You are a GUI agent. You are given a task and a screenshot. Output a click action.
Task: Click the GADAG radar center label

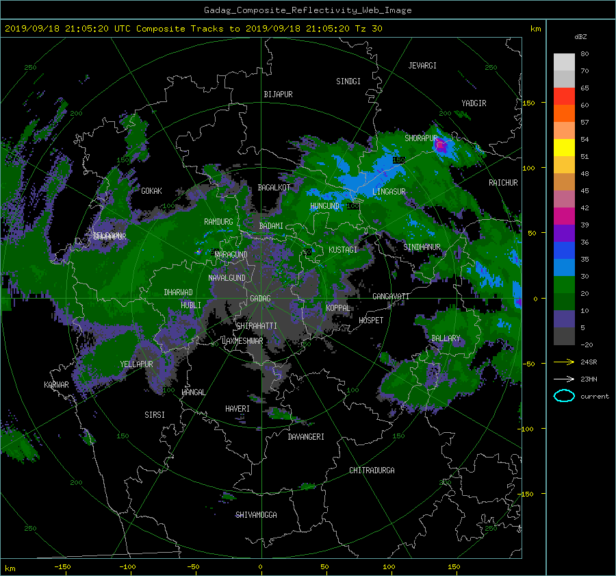[260, 299]
